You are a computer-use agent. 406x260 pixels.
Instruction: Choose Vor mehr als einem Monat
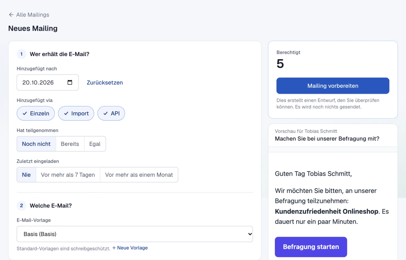coord(139,175)
